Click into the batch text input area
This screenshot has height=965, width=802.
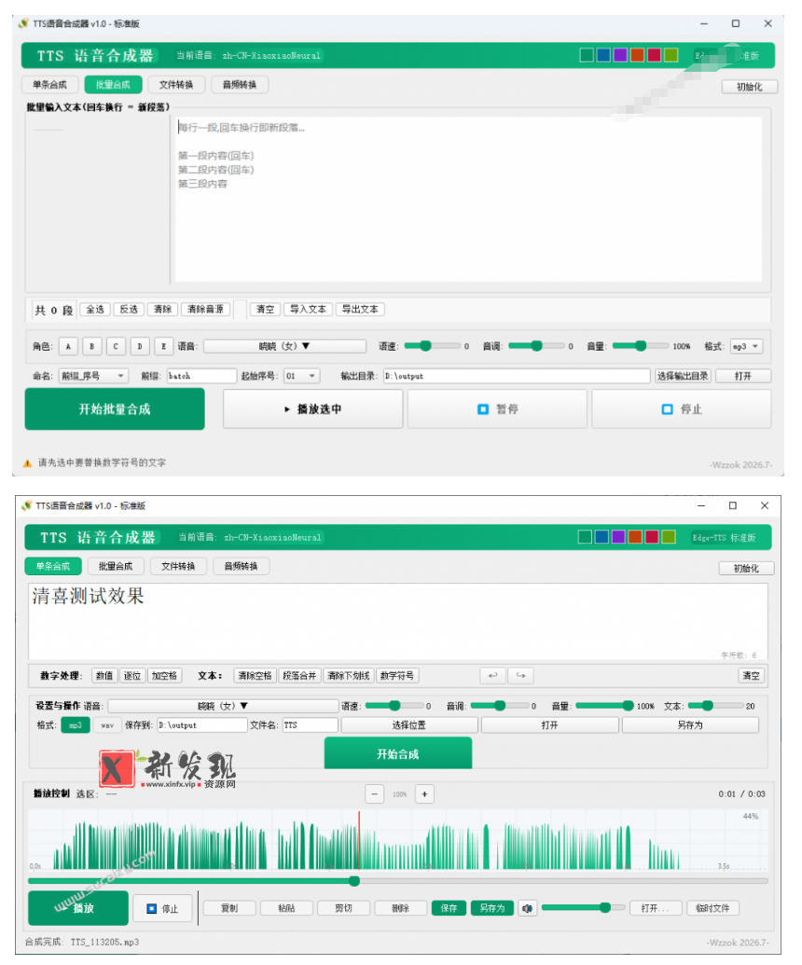coord(468,199)
